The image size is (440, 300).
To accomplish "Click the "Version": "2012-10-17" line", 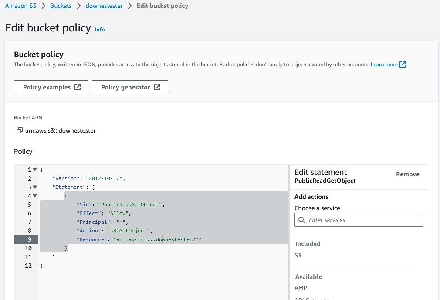I will [88, 178].
